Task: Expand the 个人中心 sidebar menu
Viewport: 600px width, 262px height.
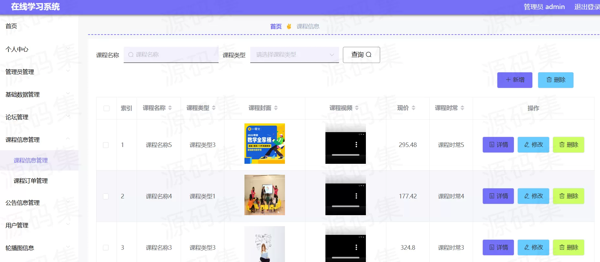Action: (39, 49)
